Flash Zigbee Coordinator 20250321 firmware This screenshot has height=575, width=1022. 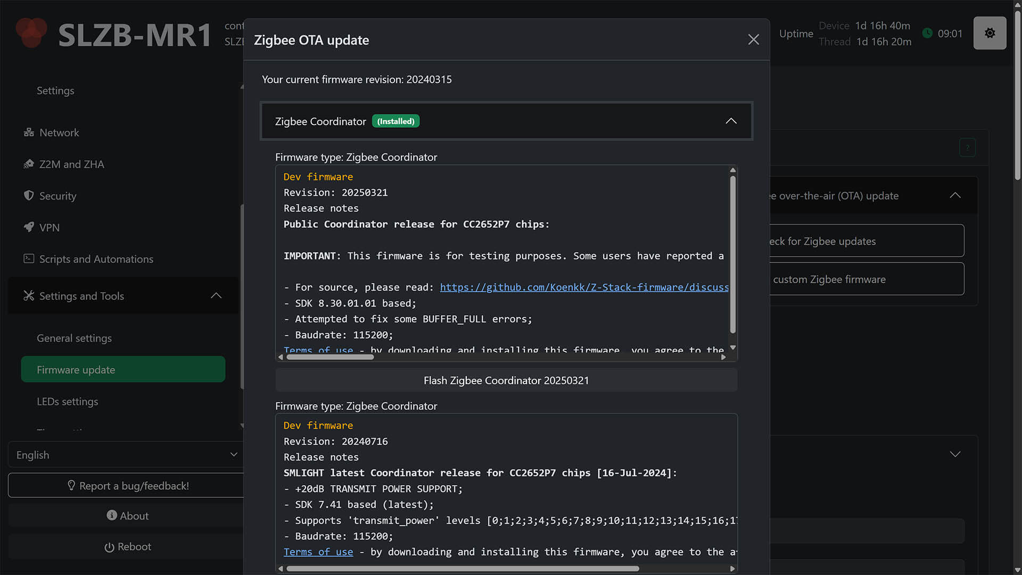coord(506,380)
